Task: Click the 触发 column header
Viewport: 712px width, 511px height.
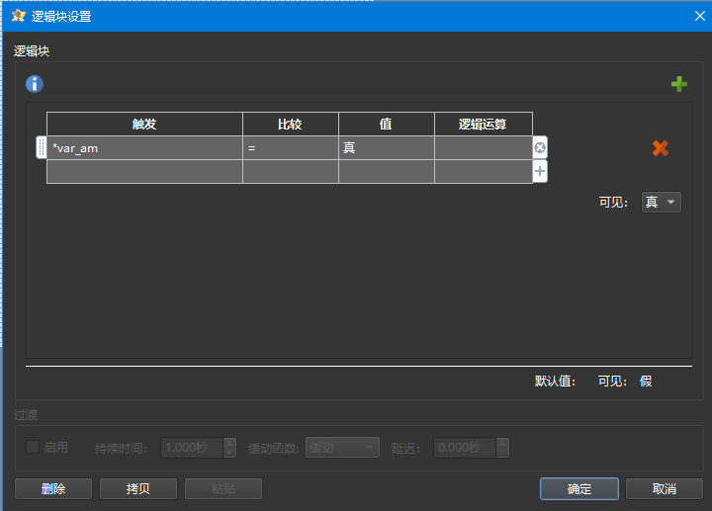Action: (144, 124)
